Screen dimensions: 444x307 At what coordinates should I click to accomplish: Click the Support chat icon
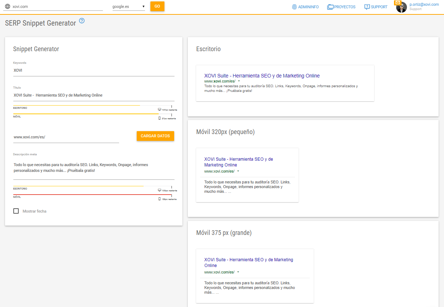(367, 7)
